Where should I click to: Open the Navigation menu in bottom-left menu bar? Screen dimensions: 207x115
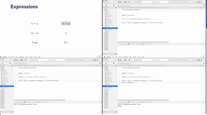click(21, 57)
